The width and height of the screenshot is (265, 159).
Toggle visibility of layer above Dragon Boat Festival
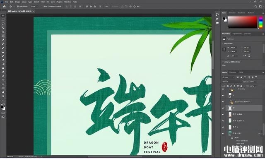pos(223,95)
